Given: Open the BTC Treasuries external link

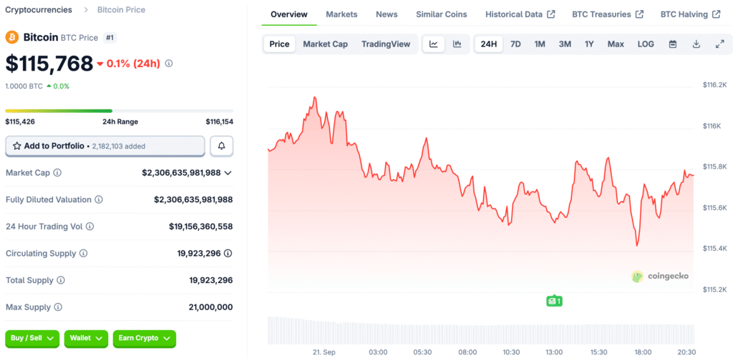Looking at the screenshot, I should (608, 14).
